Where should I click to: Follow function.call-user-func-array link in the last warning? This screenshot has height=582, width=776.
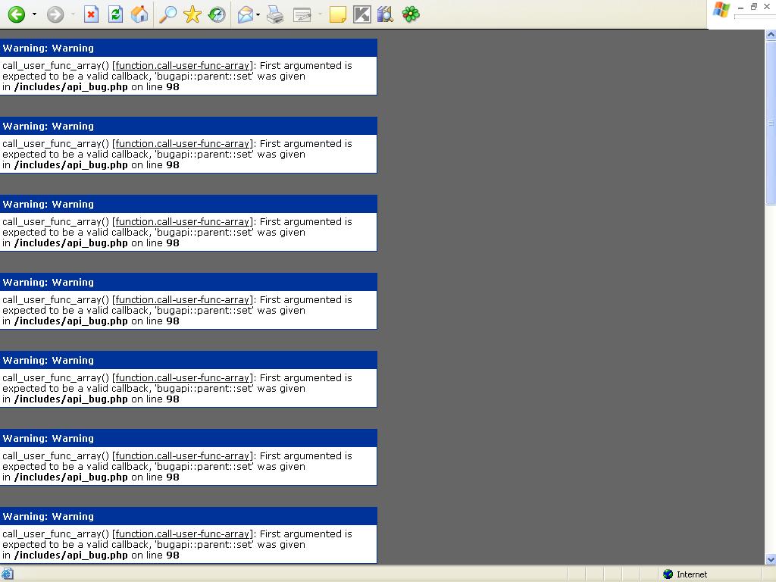pos(182,534)
